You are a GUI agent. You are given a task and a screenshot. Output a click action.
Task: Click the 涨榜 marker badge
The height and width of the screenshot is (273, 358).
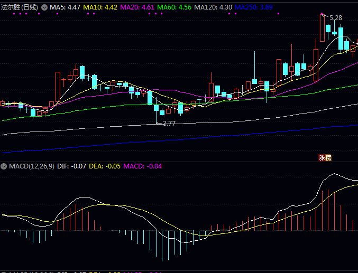tap(324, 157)
